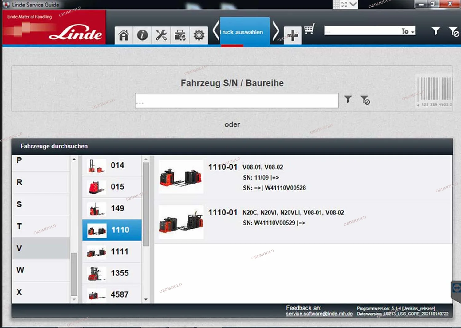Viewport: 461px width, 328px height.
Task: Choose series 4587 in the series list
Action: (112, 294)
